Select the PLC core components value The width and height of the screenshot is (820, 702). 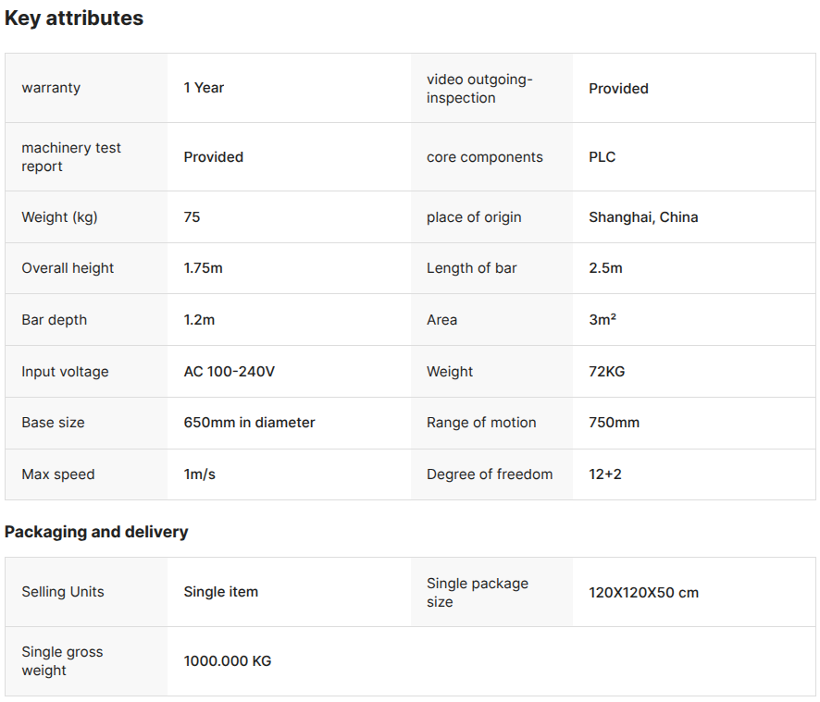[602, 157]
